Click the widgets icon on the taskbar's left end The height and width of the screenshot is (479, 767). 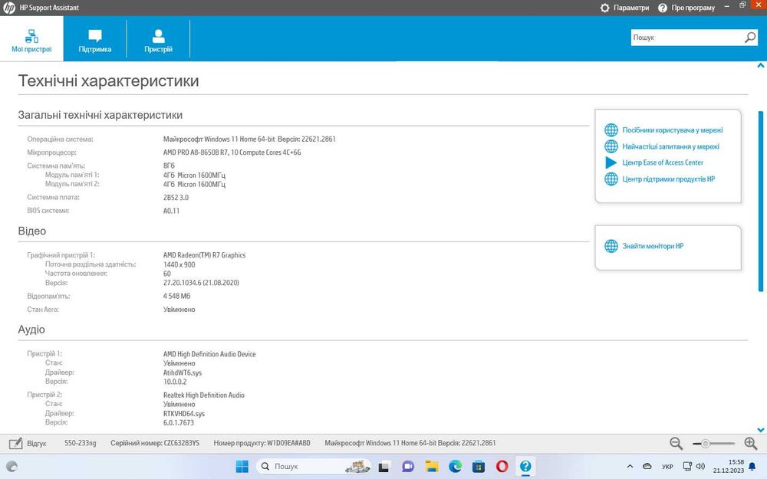pos(12,466)
